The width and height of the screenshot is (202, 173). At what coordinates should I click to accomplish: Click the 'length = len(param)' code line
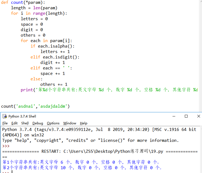pyautogui.click(x=34, y=8)
